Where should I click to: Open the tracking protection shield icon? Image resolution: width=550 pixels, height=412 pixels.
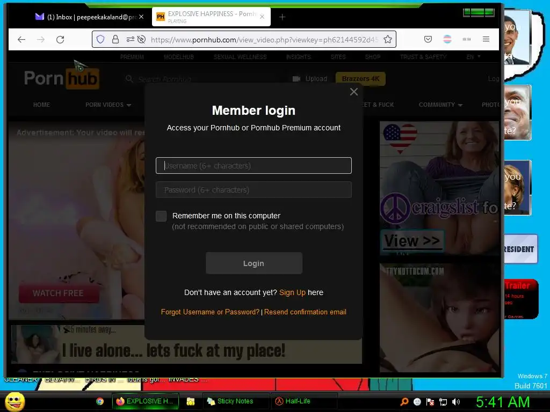pos(100,39)
